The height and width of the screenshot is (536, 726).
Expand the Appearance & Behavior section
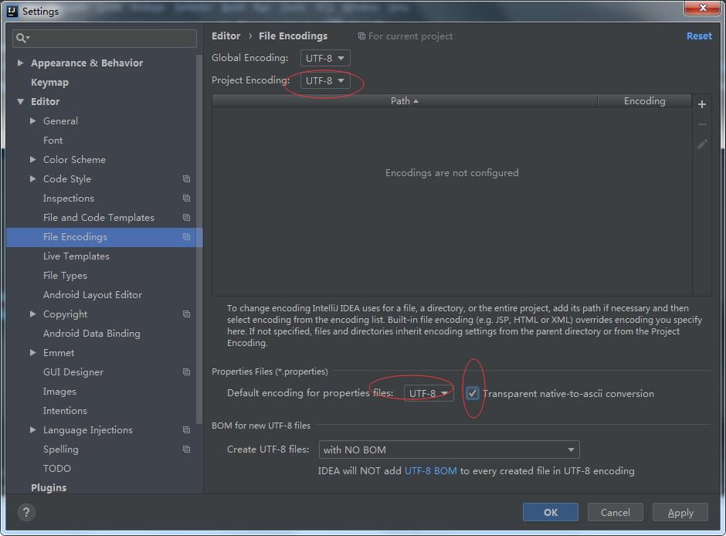pos(21,63)
